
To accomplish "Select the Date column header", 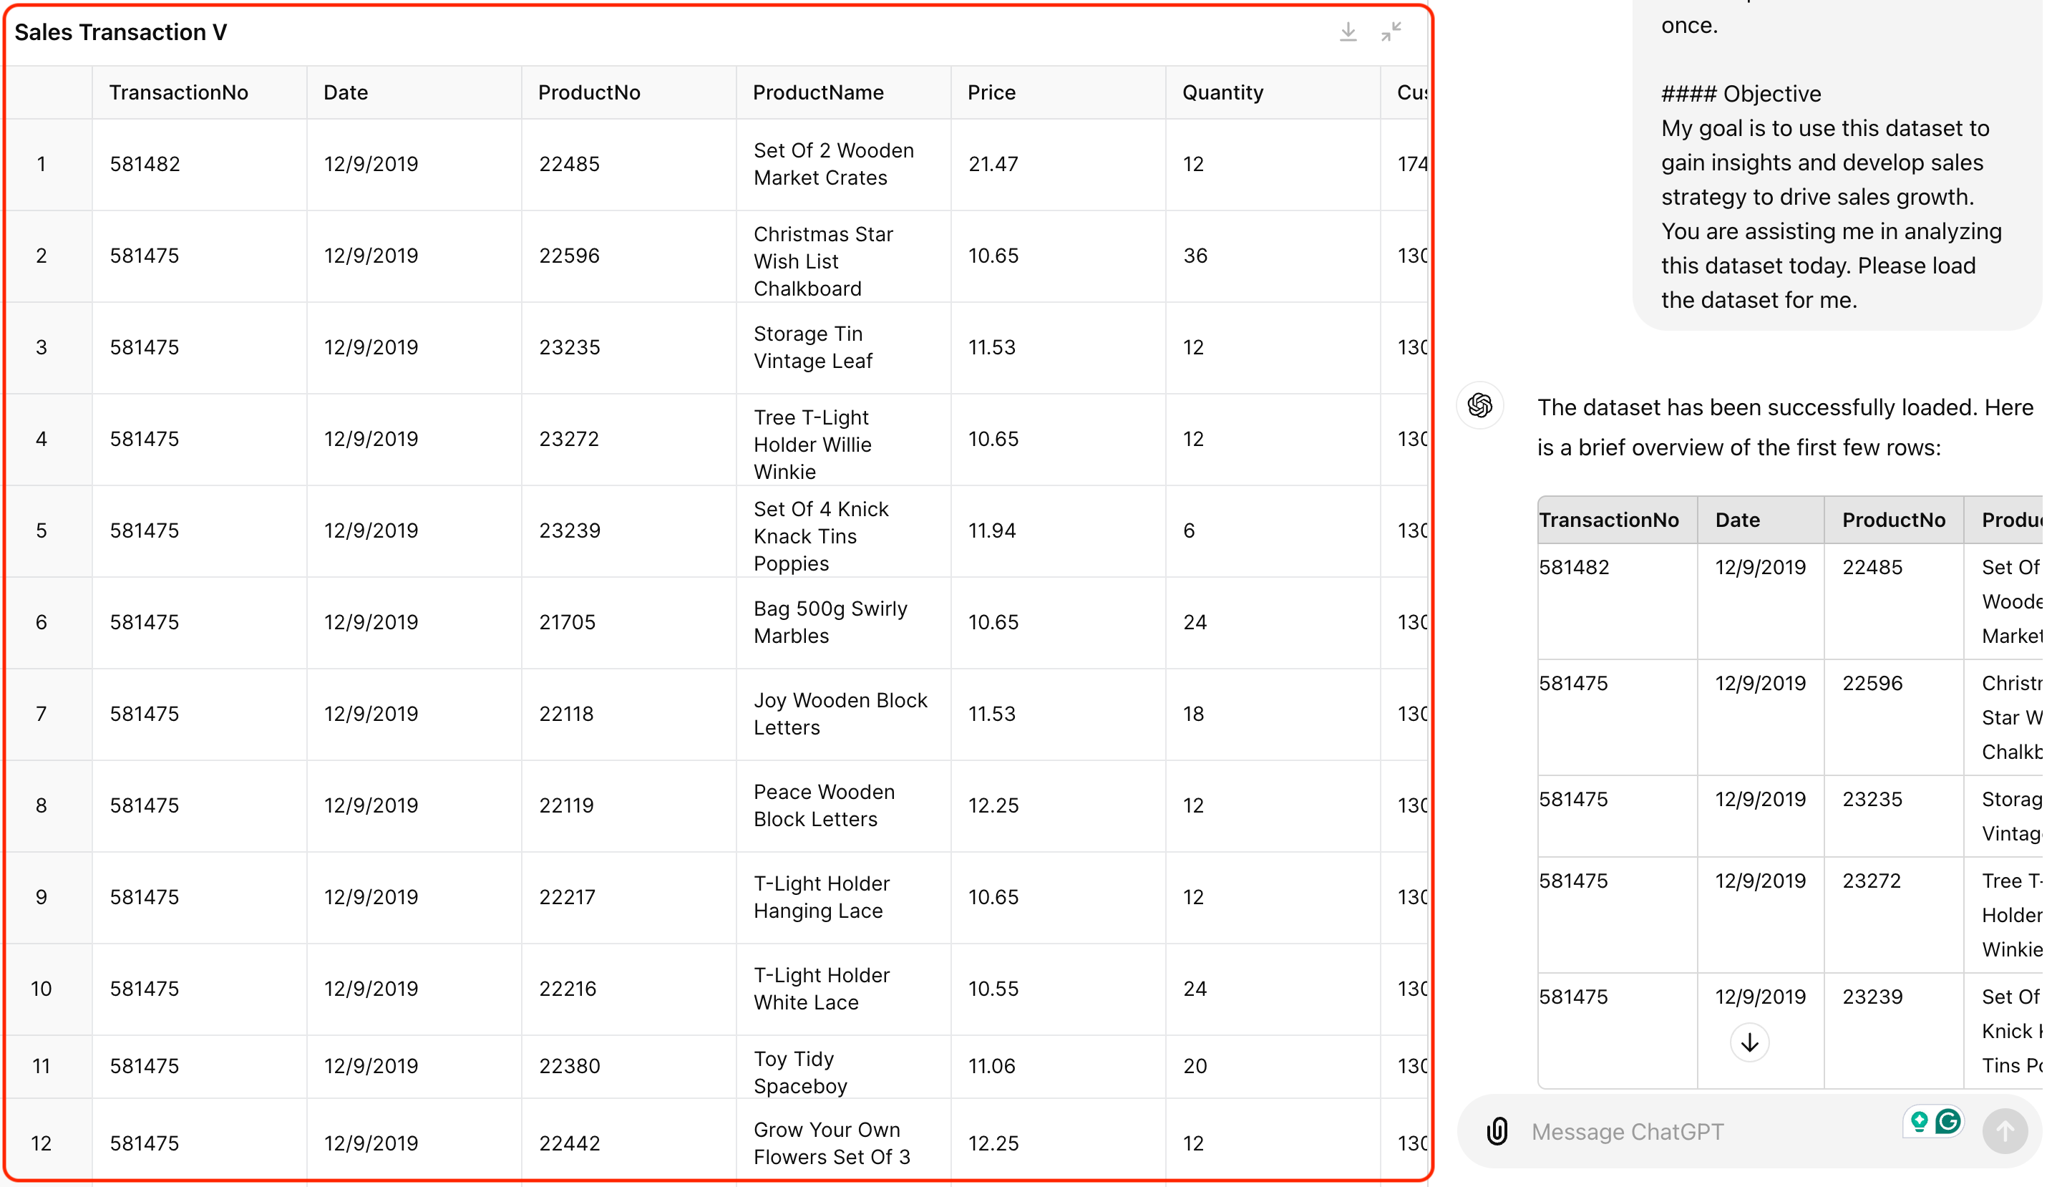I will pos(346,92).
